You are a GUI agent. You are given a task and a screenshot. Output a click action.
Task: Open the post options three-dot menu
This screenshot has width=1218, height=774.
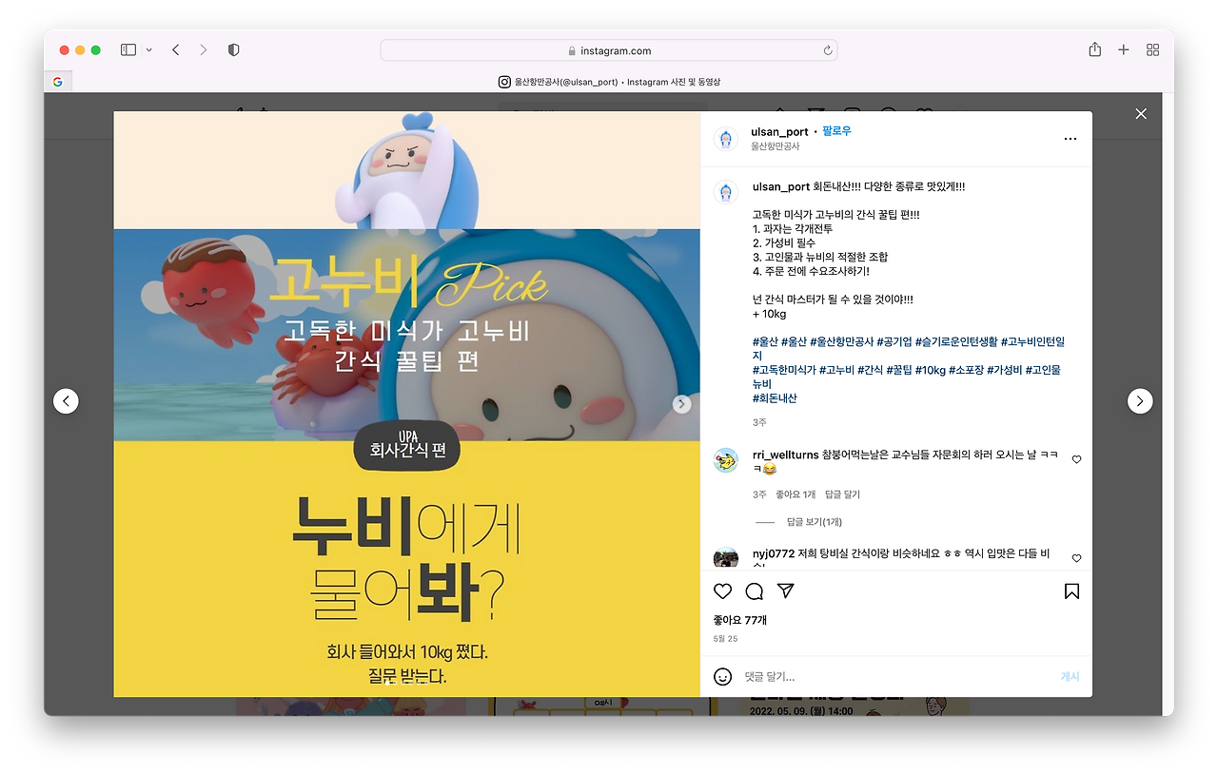pos(1071,139)
